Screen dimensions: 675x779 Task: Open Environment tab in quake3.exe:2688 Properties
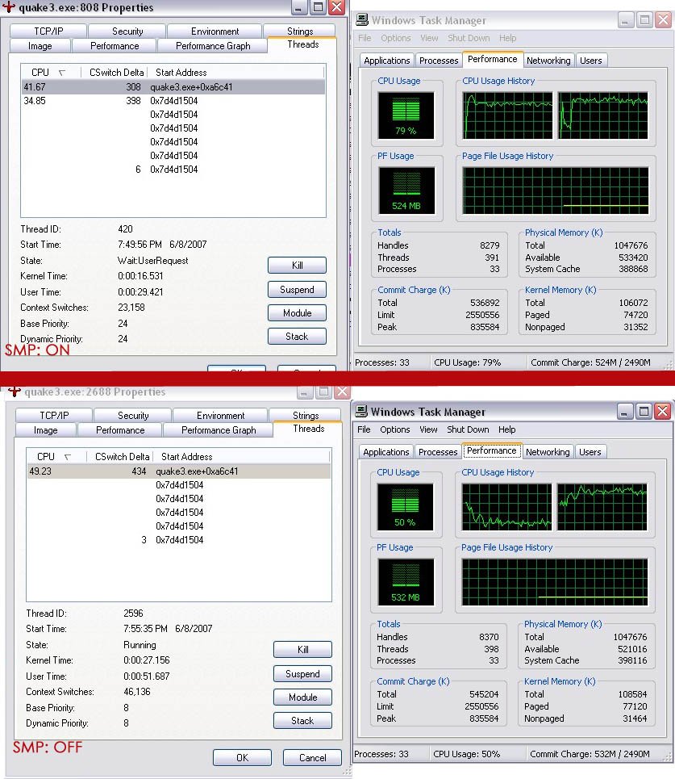tap(220, 415)
